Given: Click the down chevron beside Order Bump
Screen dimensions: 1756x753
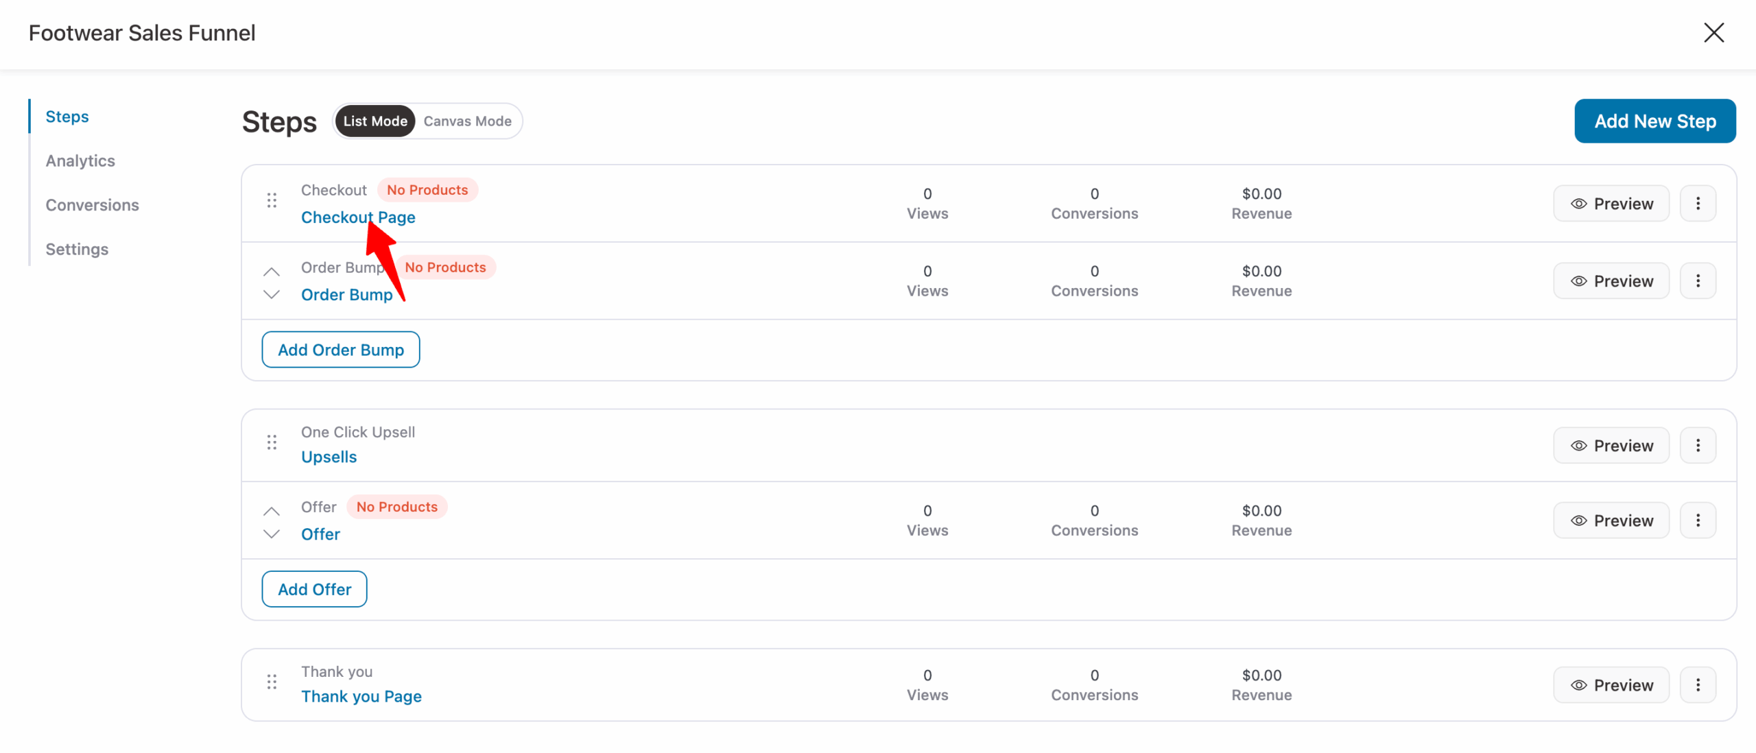Looking at the screenshot, I should pyautogui.click(x=271, y=295).
